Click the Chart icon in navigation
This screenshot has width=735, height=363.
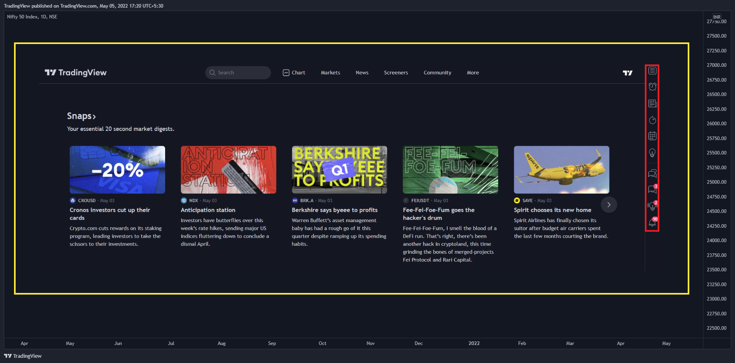[x=286, y=73]
